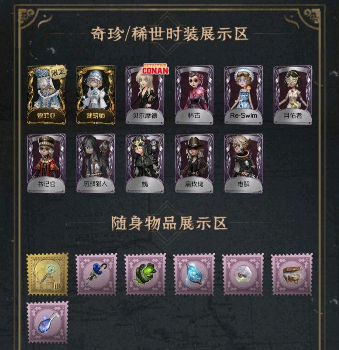Select the 鸮 owl-mask costume card
Image resolution: width=339 pixels, height=350 pixels.
(x=145, y=163)
